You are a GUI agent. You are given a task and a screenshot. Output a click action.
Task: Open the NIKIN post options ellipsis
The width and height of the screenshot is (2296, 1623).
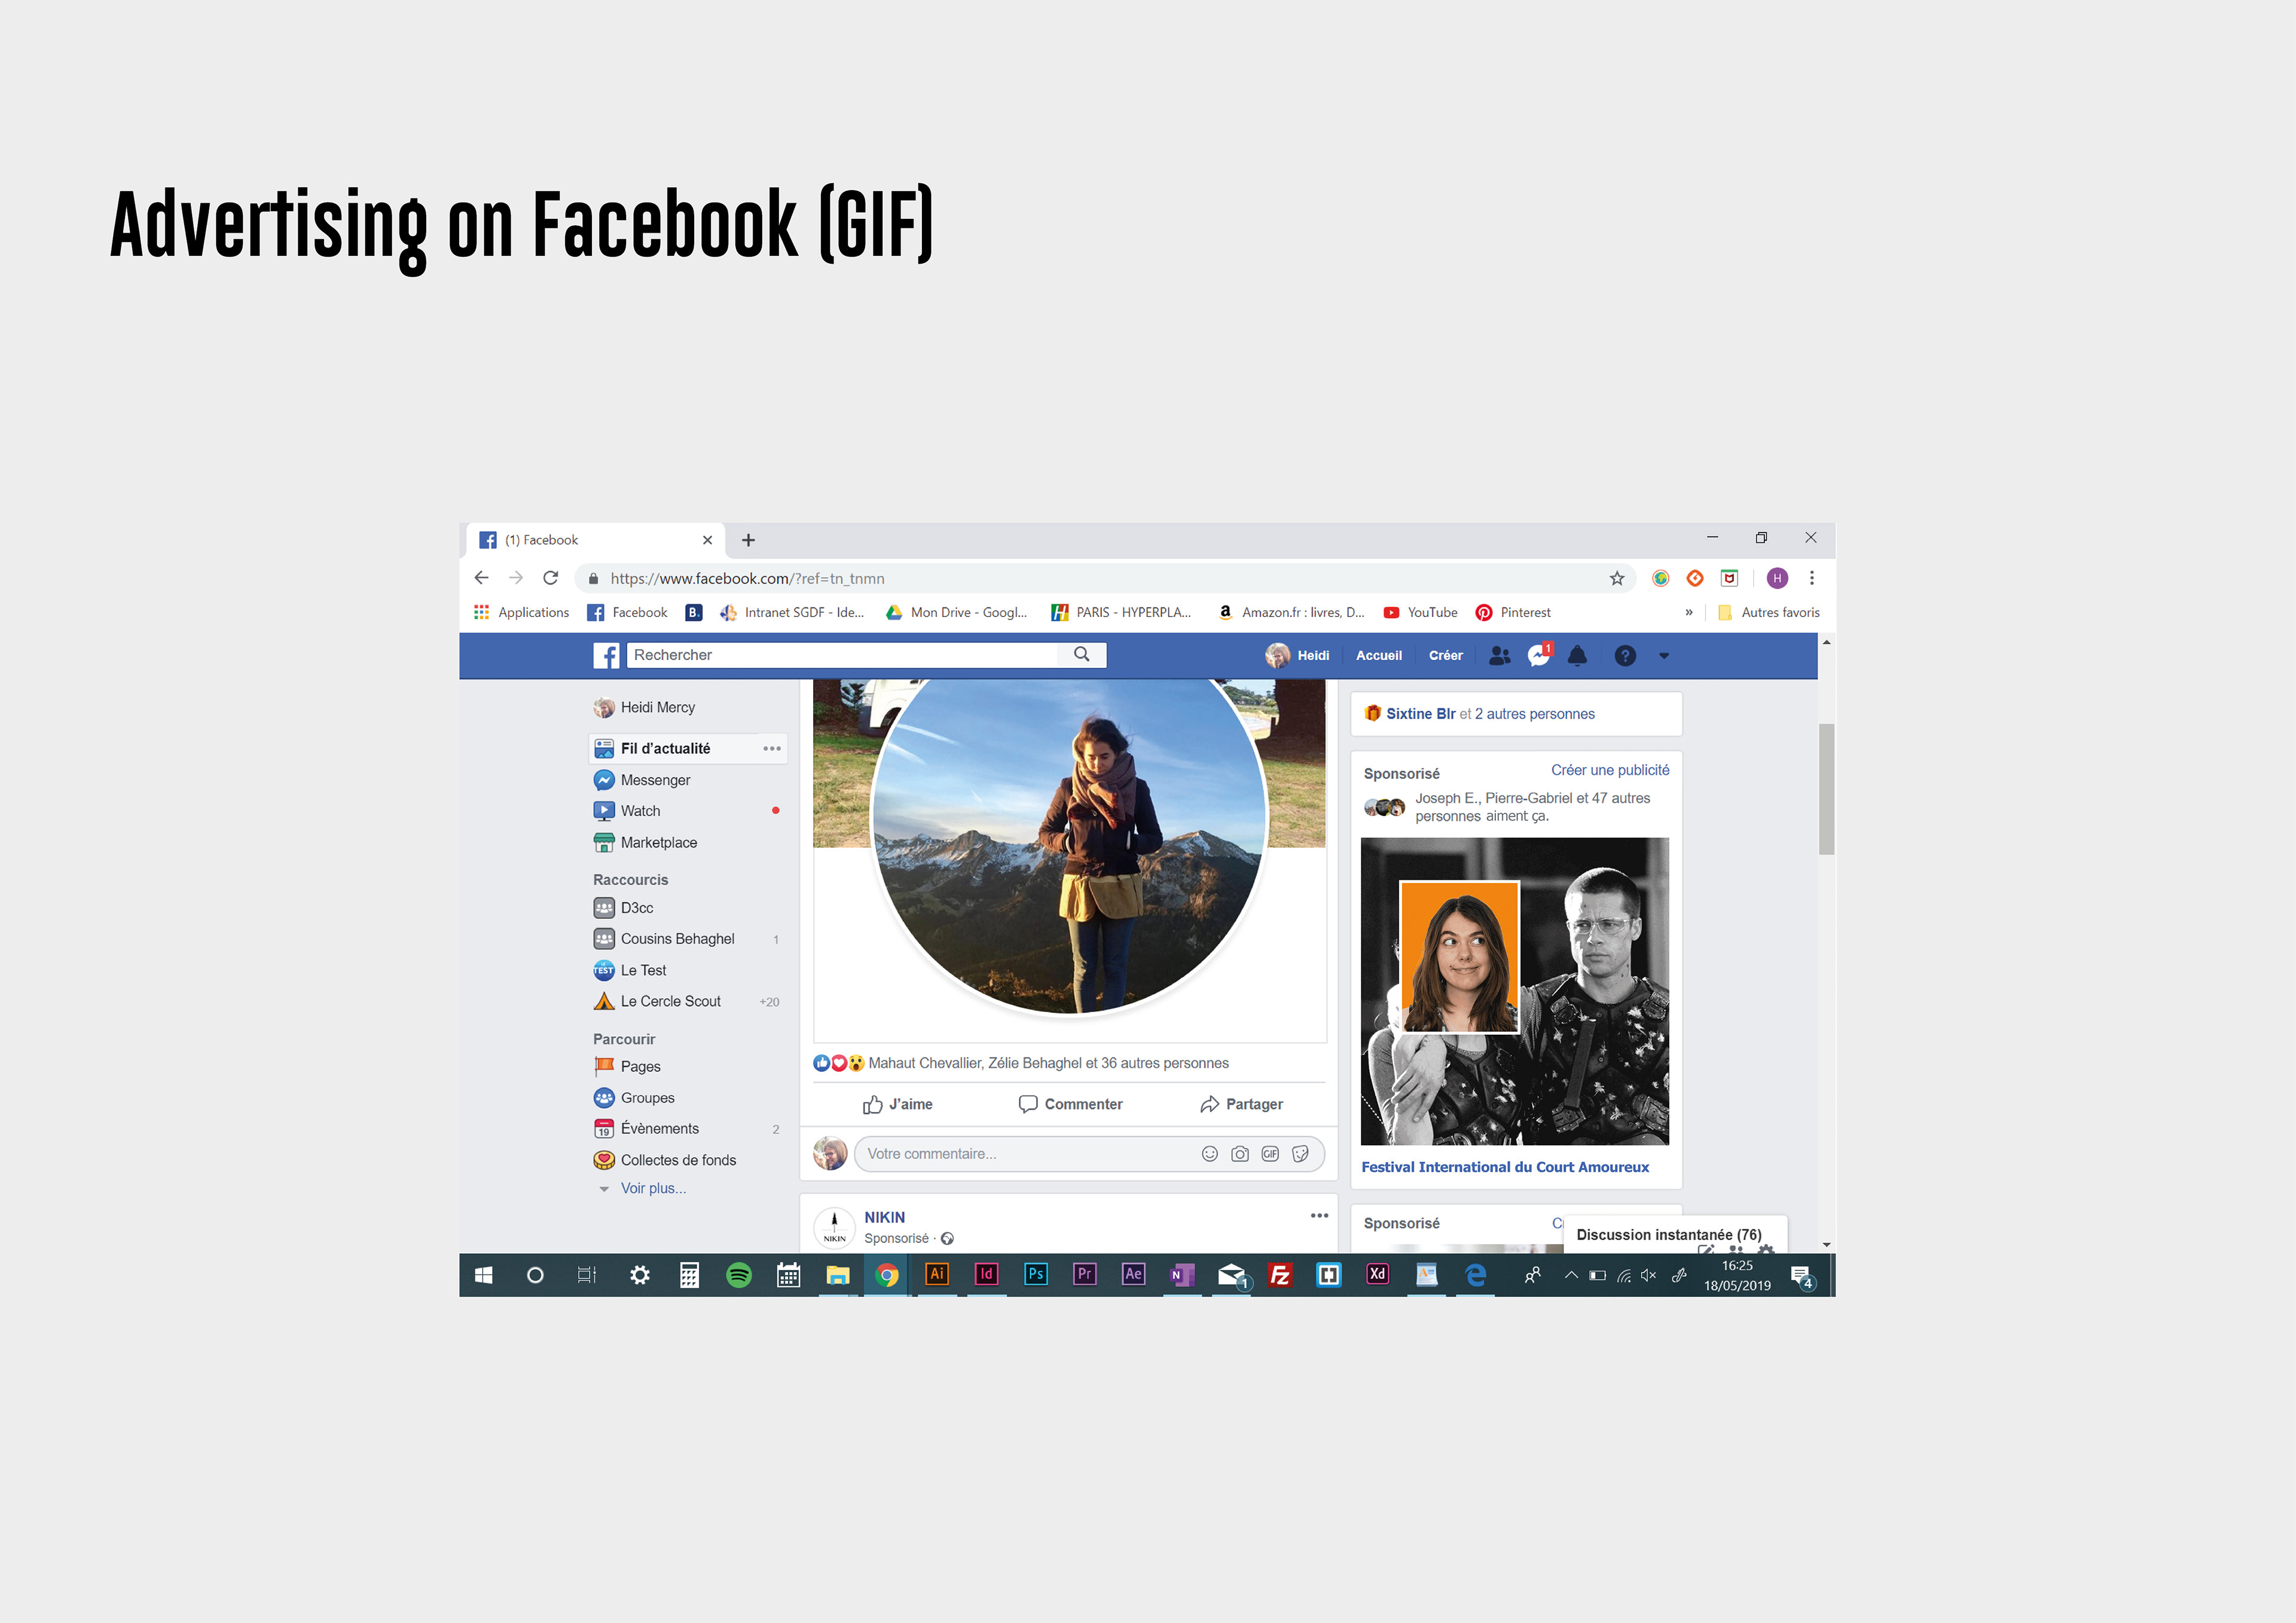(1319, 1216)
